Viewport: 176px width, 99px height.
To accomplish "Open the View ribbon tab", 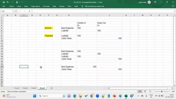I will click(x=69, y=6).
